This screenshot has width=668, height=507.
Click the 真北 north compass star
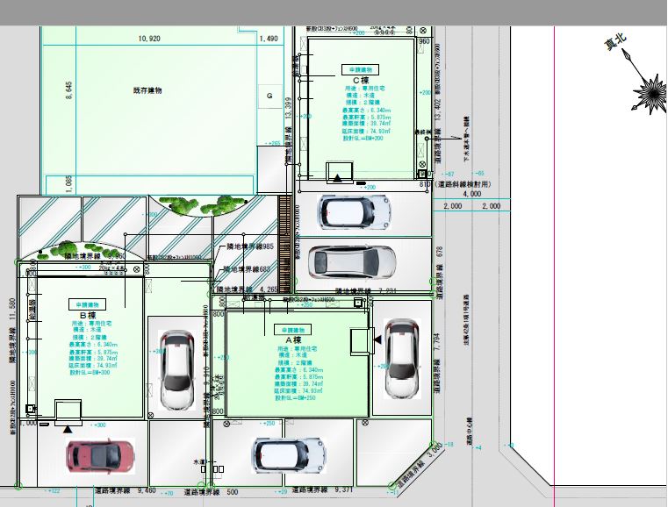click(x=650, y=94)
